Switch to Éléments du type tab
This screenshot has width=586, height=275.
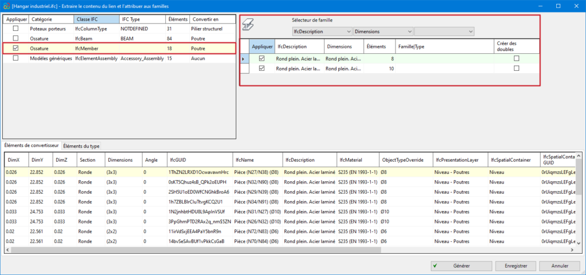[x=81, y=146]
